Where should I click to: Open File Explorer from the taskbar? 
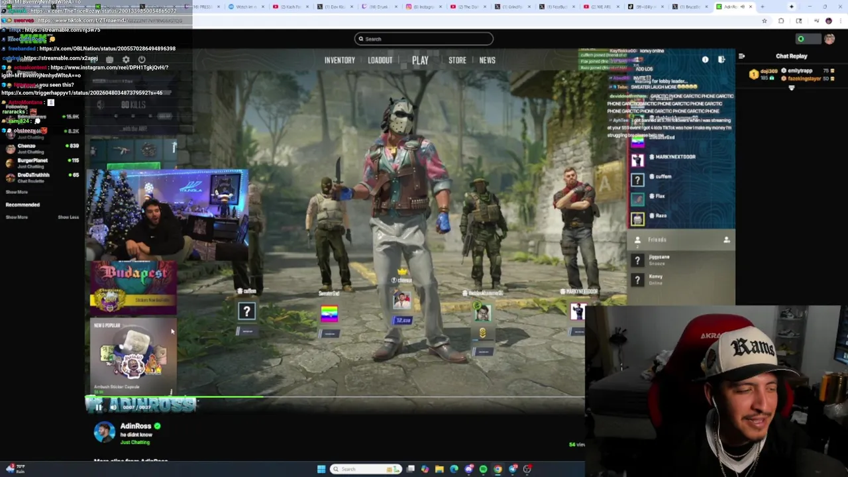439,469
